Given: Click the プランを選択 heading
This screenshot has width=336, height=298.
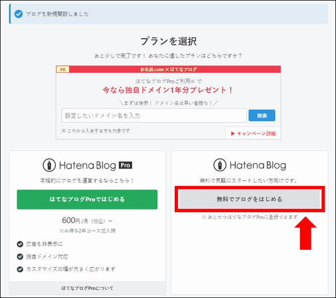Looking at the screenshot, I should 169,41.
